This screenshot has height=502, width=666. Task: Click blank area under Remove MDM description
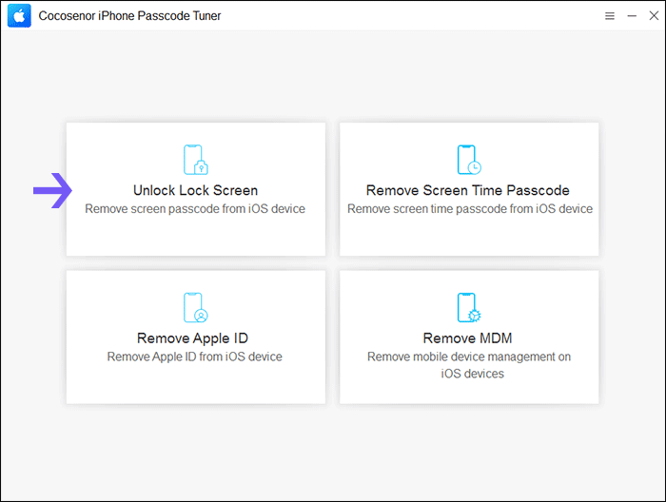pos(469,392)
